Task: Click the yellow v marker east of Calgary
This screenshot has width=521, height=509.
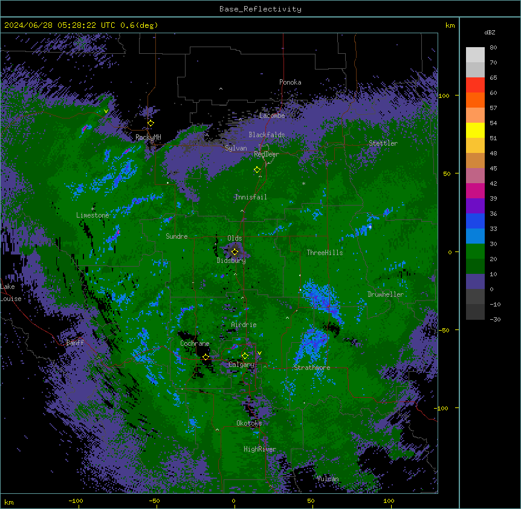Action: (259, 353)
